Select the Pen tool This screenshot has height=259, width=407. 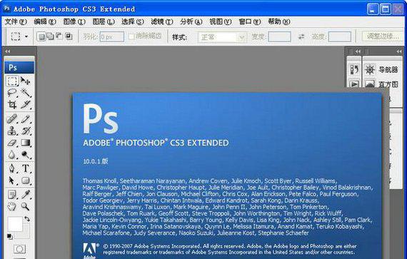pyautogui.click(x=12, y=168)
